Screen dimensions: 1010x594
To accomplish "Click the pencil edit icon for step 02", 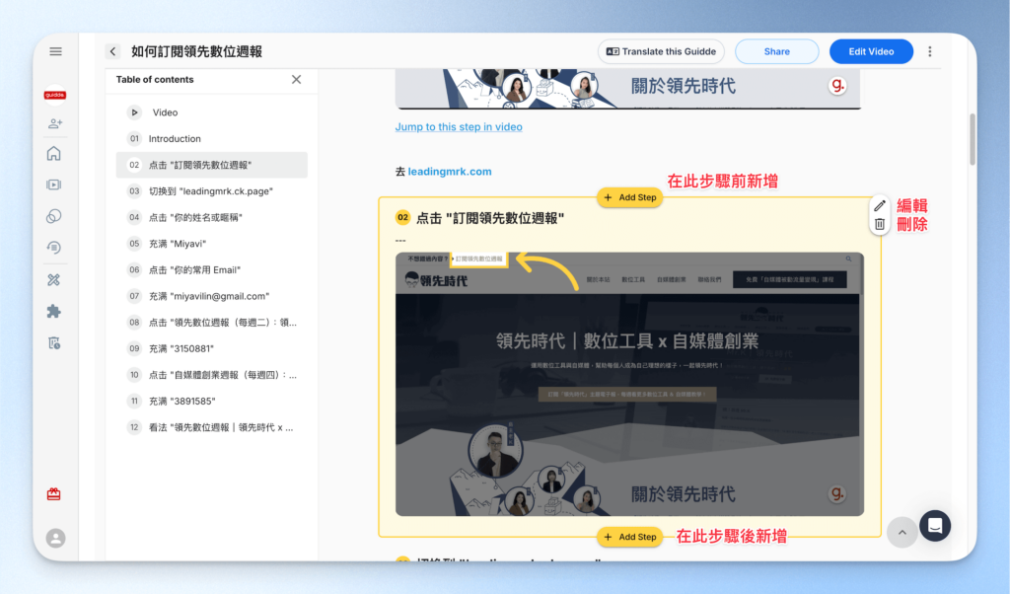I will [x=880, y=205].
